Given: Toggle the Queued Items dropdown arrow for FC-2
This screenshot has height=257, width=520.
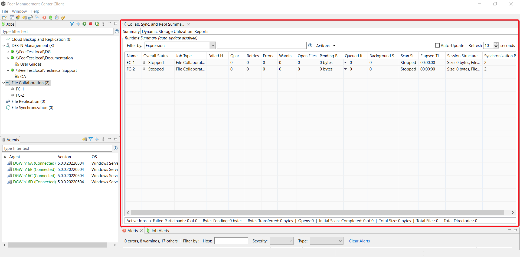Looking at the screenshot, I should [346, 69].
